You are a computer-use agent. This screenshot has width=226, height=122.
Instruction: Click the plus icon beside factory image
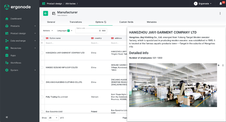pyautogui.click(x=218, y=65)
